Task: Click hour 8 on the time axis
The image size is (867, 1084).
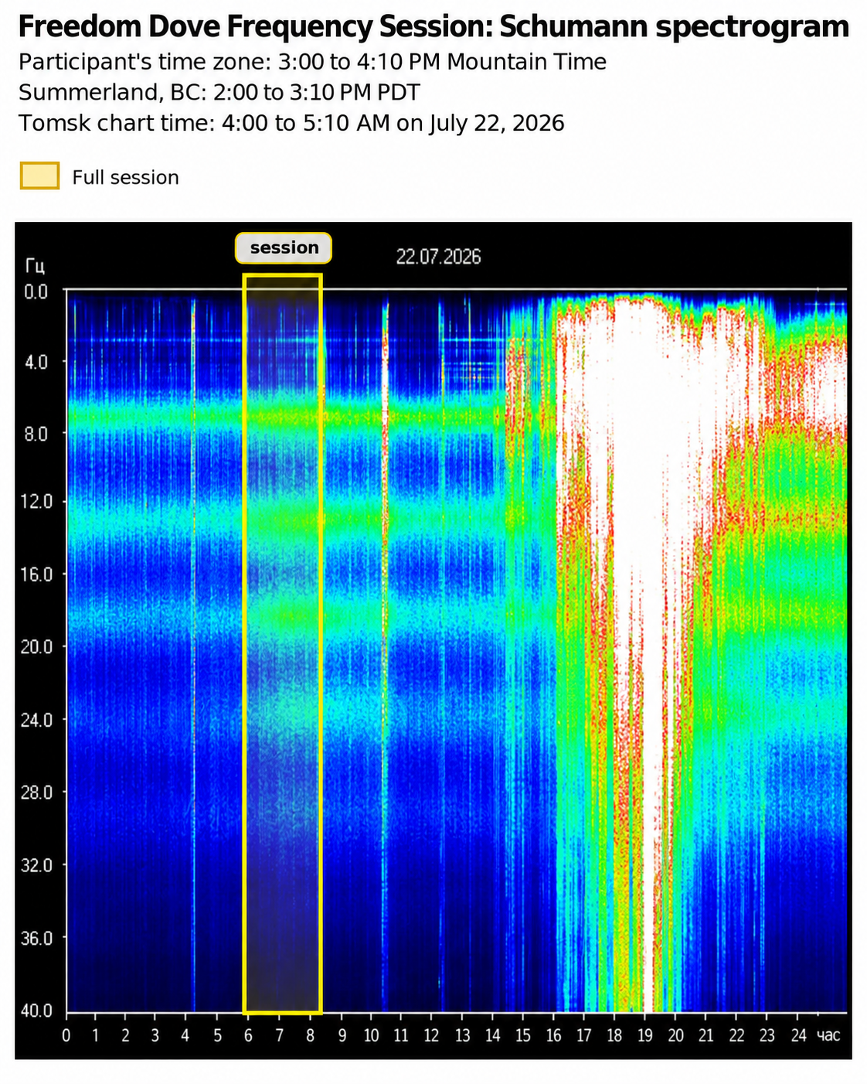Action: tap(310, 1035)
